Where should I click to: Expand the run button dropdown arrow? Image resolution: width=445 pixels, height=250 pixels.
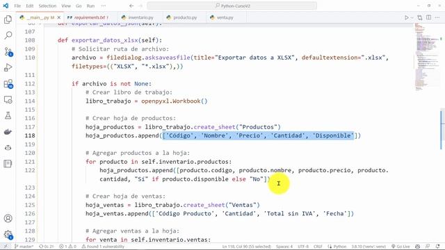tap(412, 17)
